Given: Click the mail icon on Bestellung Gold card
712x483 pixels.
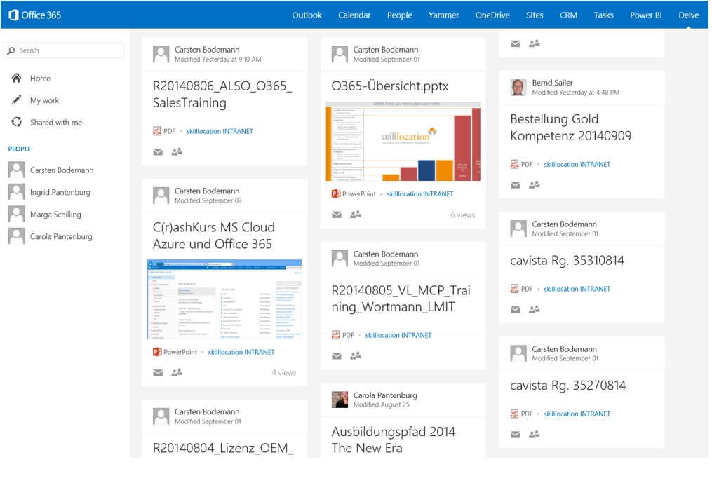Looking at the screenshot, I should point(516,185).
